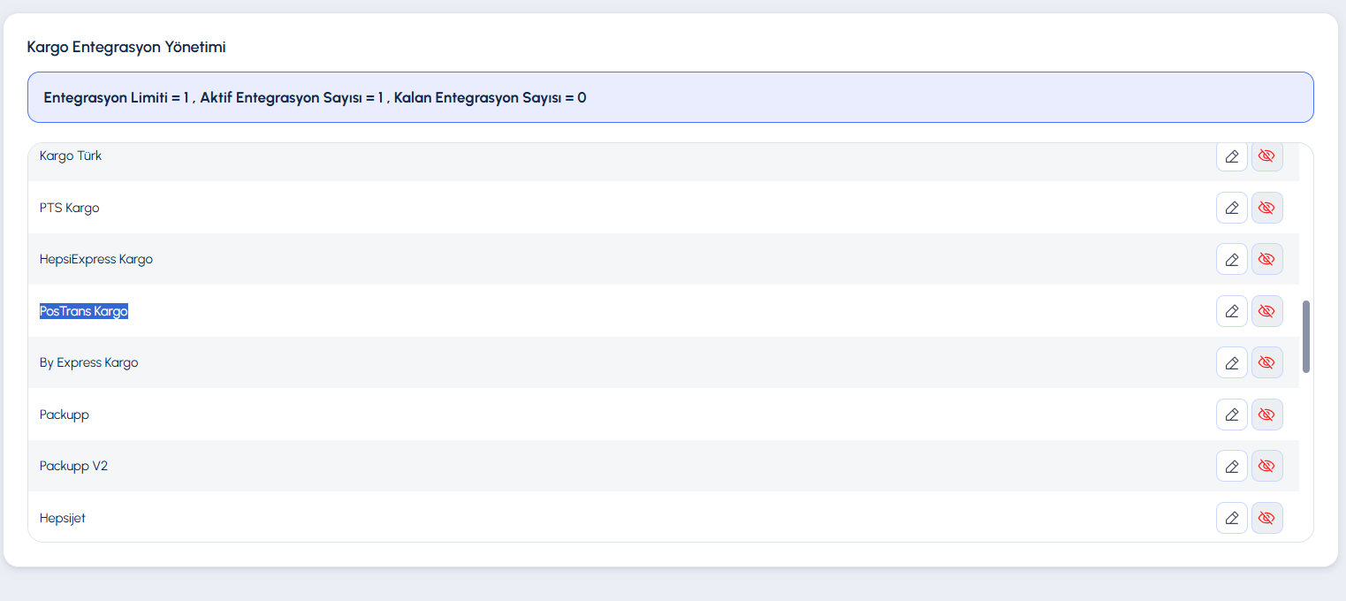Edit the PosTrans Kargo integration
The image size is (1346, 601).
(x=1232, y=311)
